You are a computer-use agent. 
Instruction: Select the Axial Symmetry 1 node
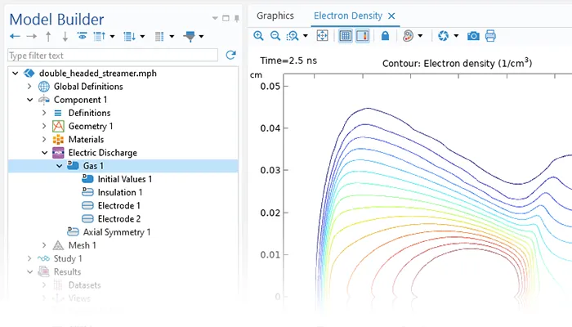pyautogui.click(x=116, y=232)
